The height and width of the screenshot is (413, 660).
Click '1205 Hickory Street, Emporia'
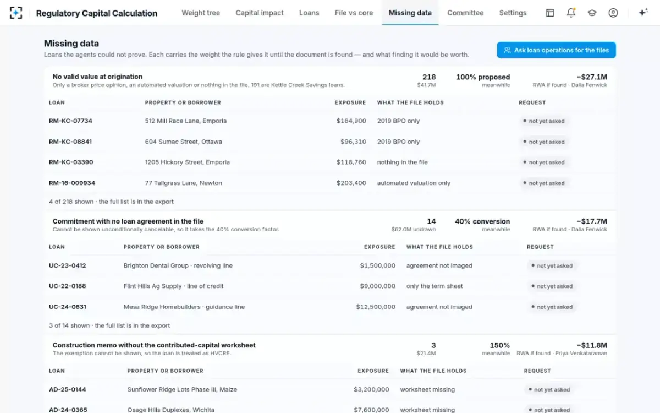pos(188,162)
